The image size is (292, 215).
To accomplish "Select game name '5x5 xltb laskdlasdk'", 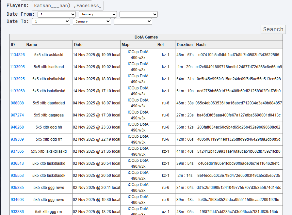I will click(49, 176).
